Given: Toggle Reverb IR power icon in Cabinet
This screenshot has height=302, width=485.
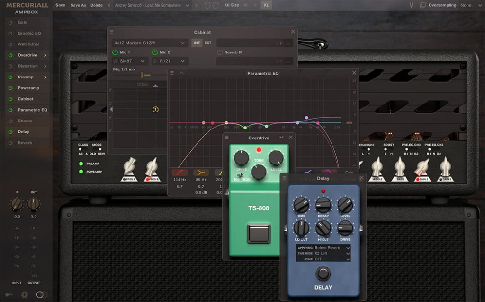Looking at the screenshot, I should point(220,52).
